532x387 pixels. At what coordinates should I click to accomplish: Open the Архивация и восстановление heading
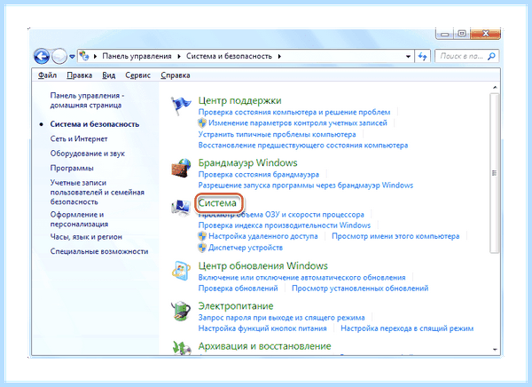[264, 346]
